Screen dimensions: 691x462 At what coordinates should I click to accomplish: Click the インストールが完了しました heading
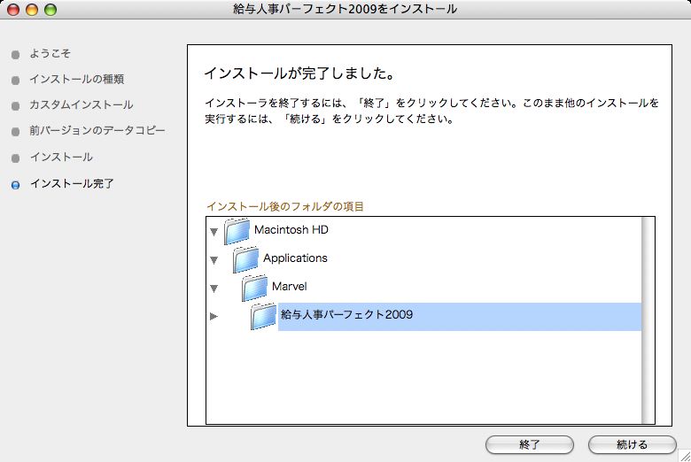pyautogui.click(x=299, y=73)
